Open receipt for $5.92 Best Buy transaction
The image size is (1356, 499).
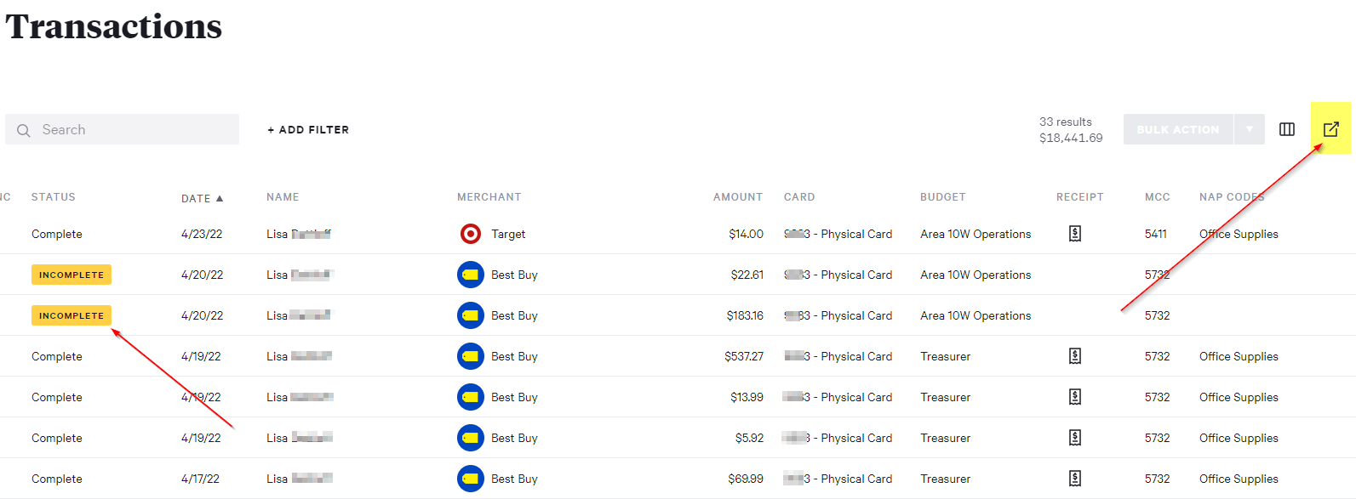[x=1075, y=438]
